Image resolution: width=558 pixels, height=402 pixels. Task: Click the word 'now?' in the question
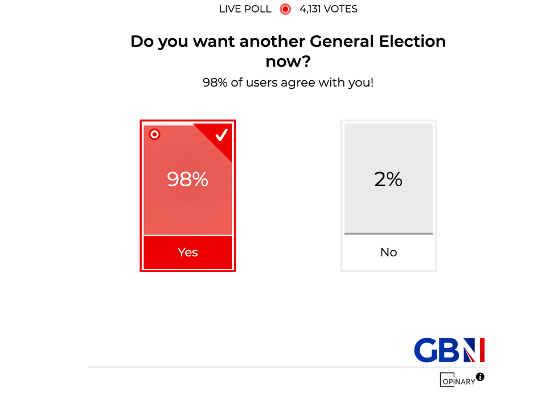click(x=288, y=61)
